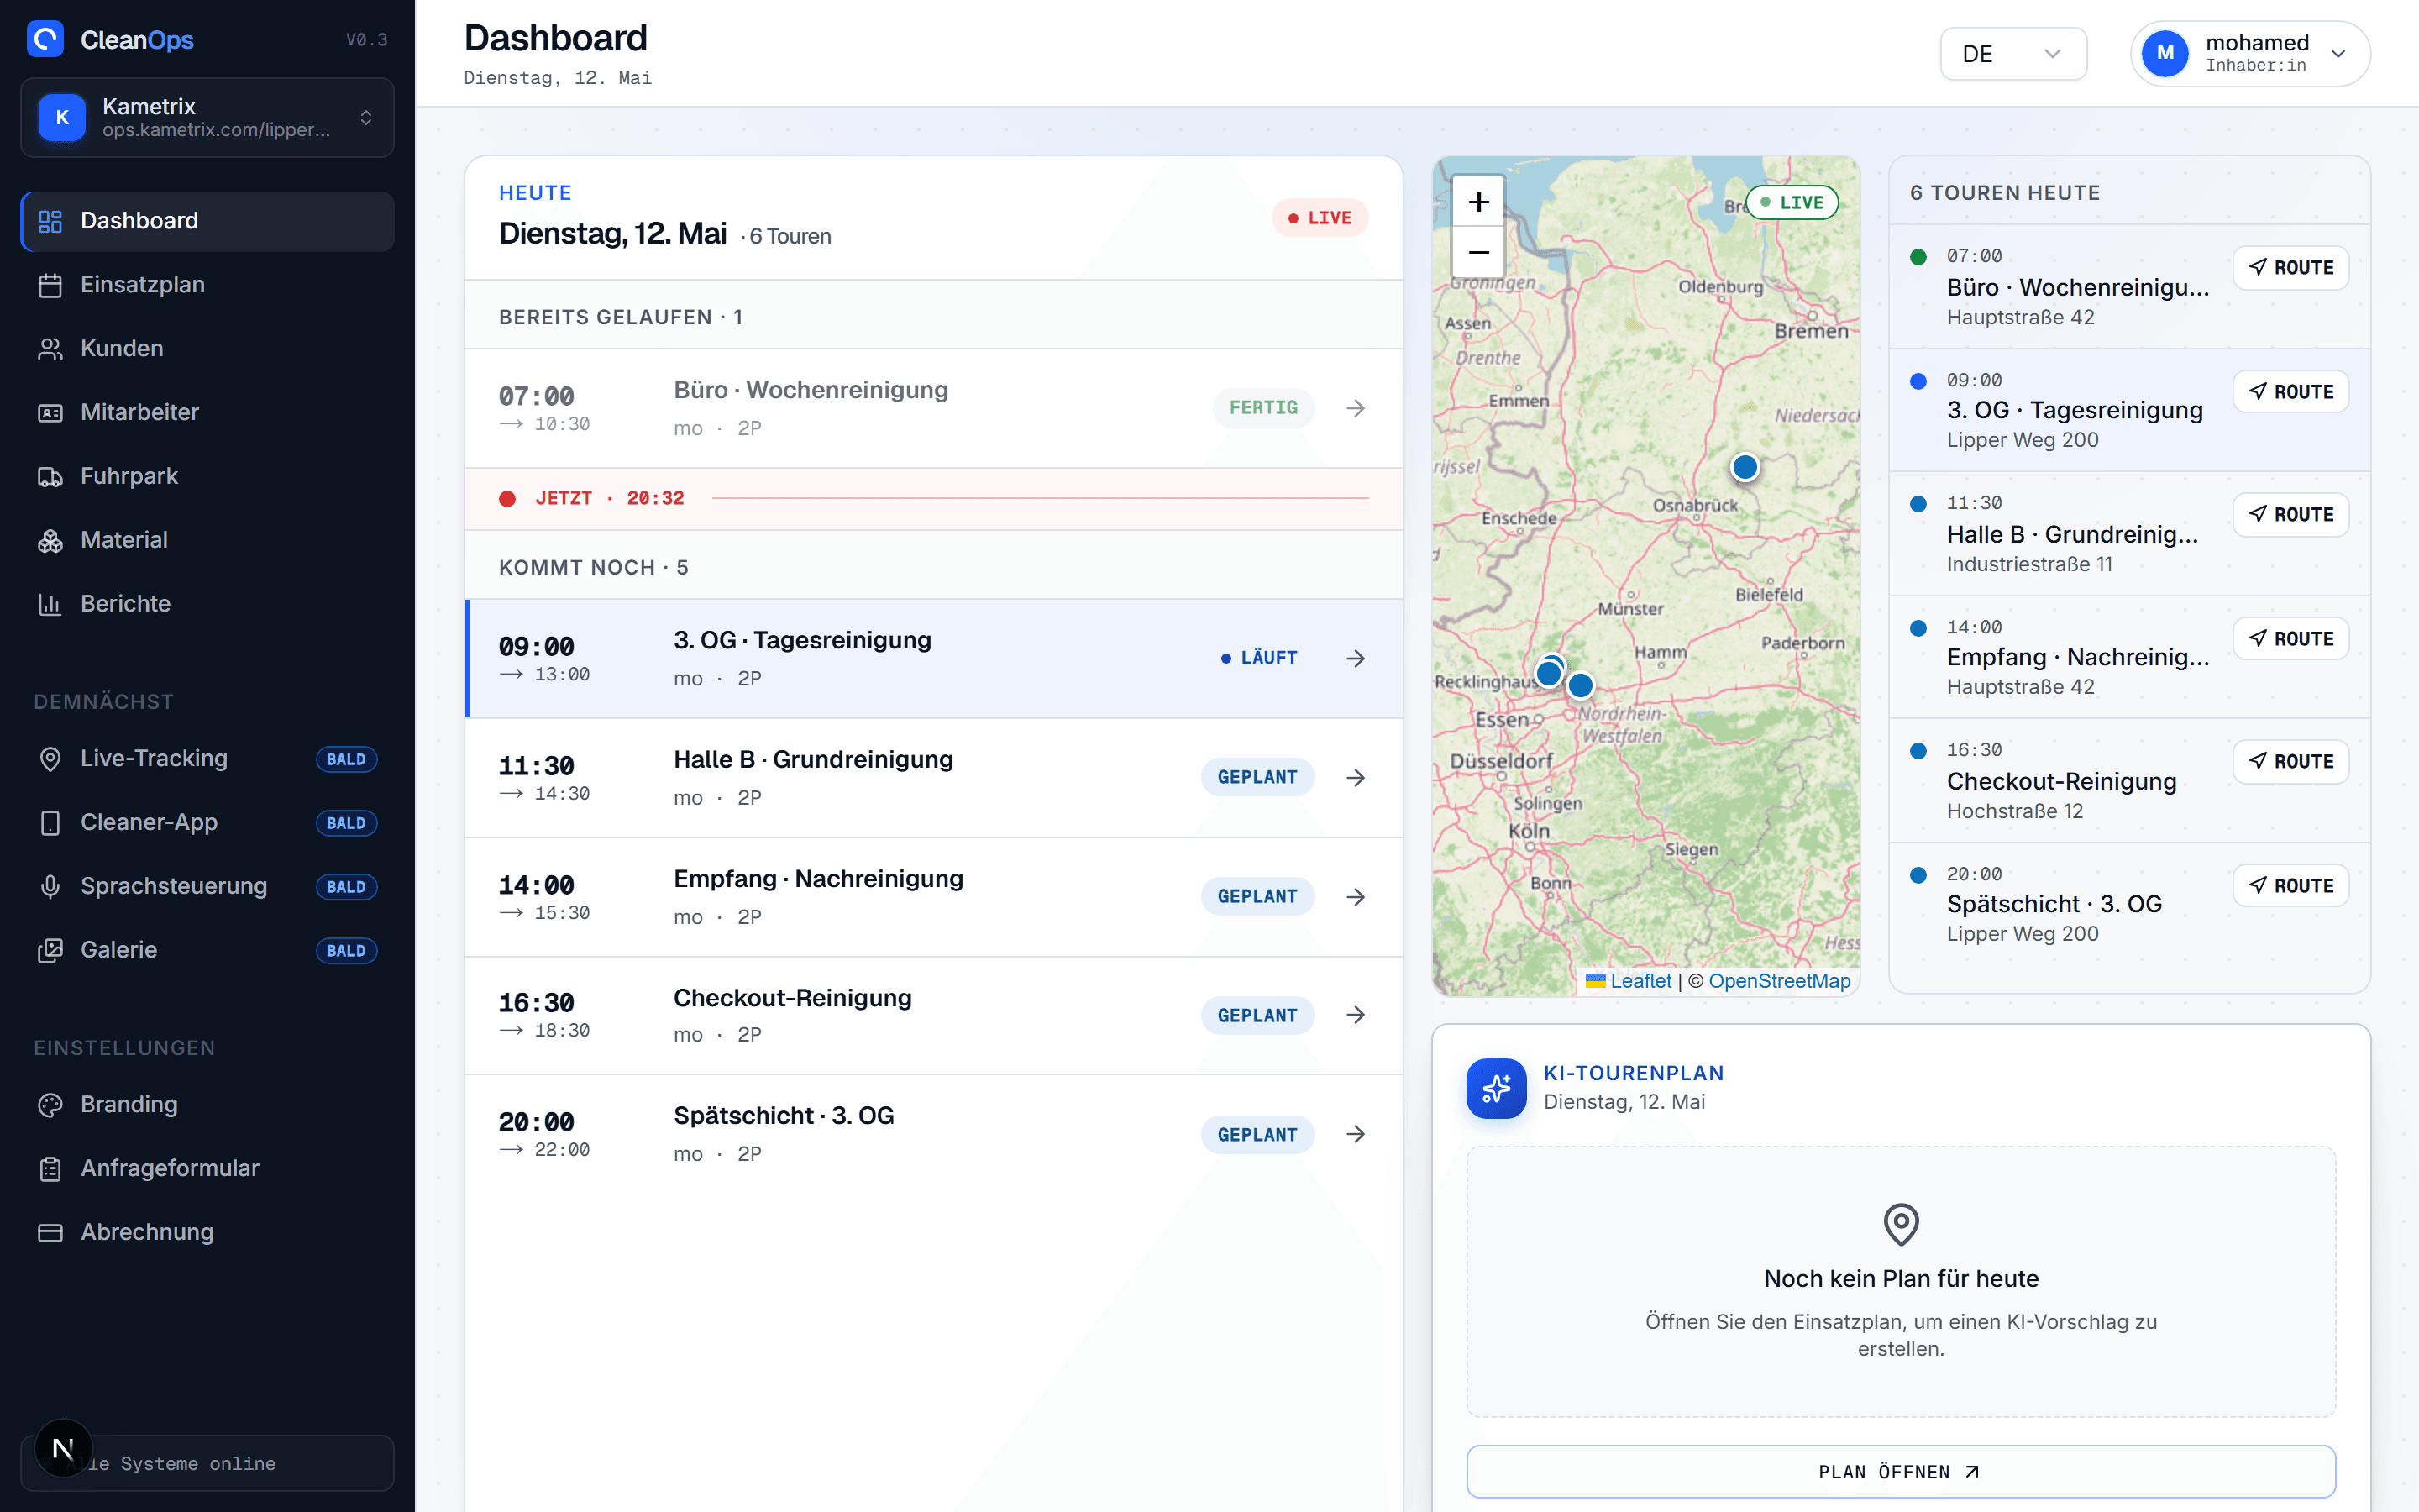Click ROUTE for 09:00 Tagesreinigung
Screen dimensions: 2419x1512
pyautogui.click(x=2291, y=392)
